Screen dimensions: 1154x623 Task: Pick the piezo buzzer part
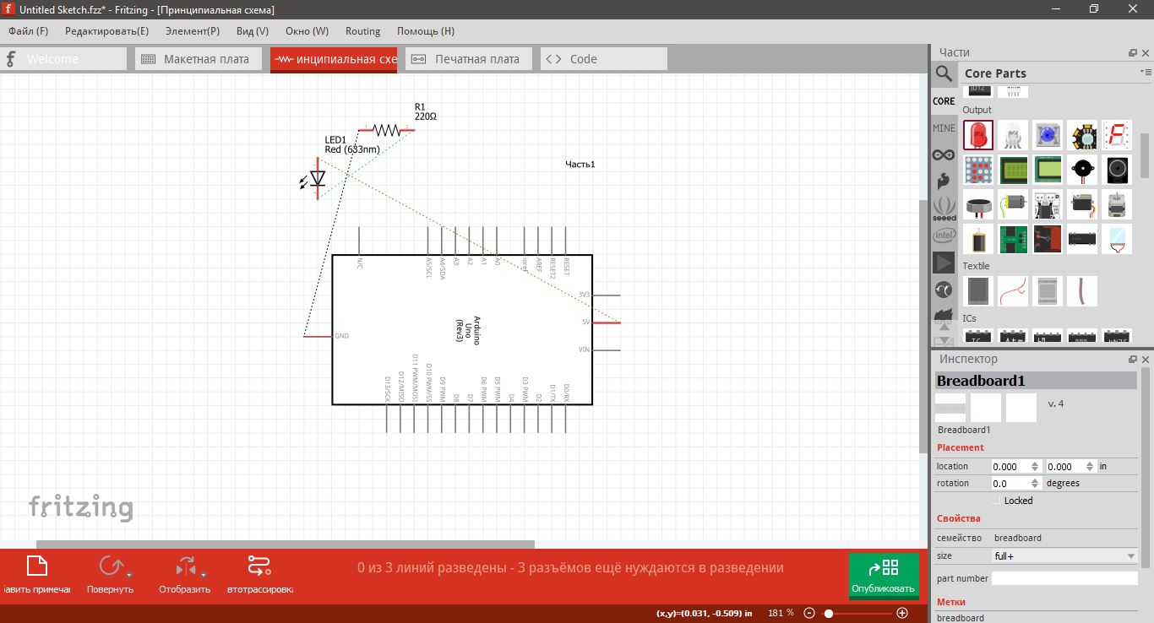pyautogui.click(x=1082, y=170)
